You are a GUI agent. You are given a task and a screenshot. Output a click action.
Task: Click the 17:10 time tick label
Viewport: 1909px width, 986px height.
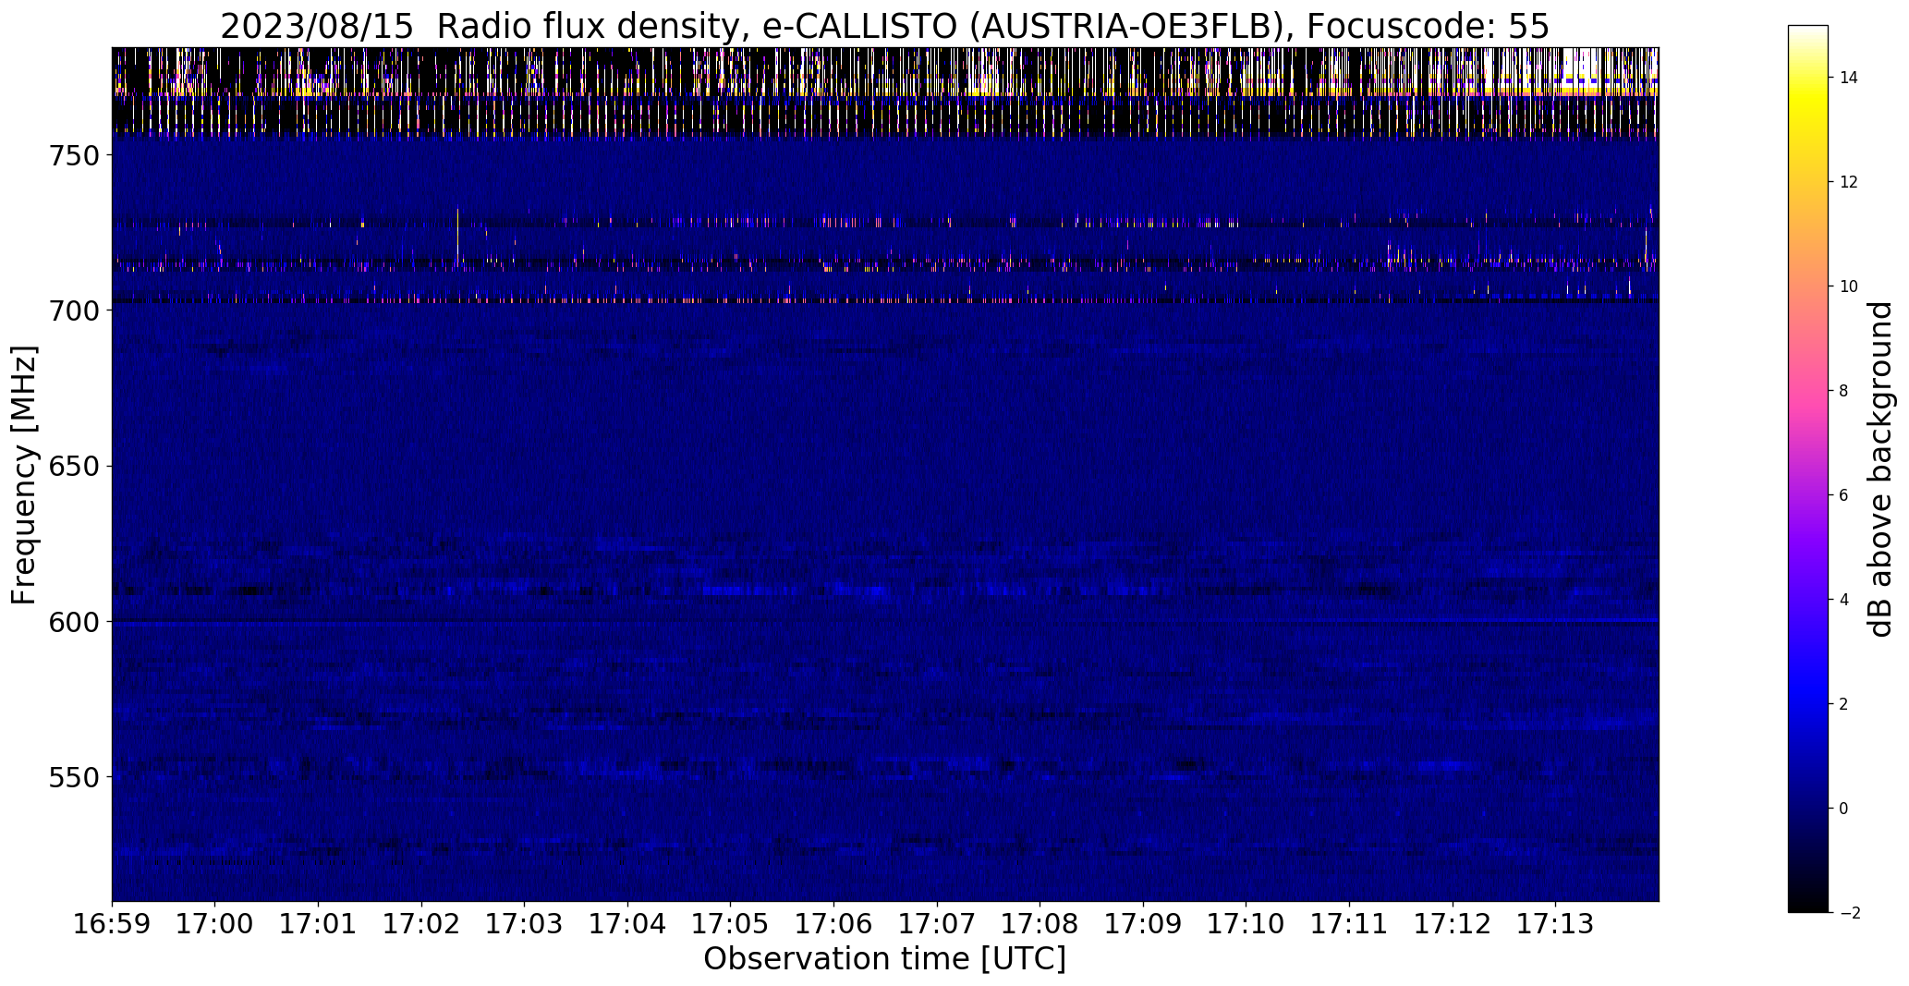click(1246, 924)
